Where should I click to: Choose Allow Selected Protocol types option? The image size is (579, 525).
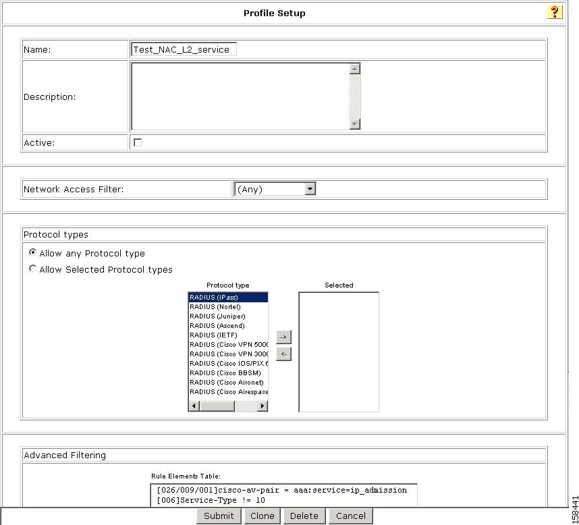(32, 268)
